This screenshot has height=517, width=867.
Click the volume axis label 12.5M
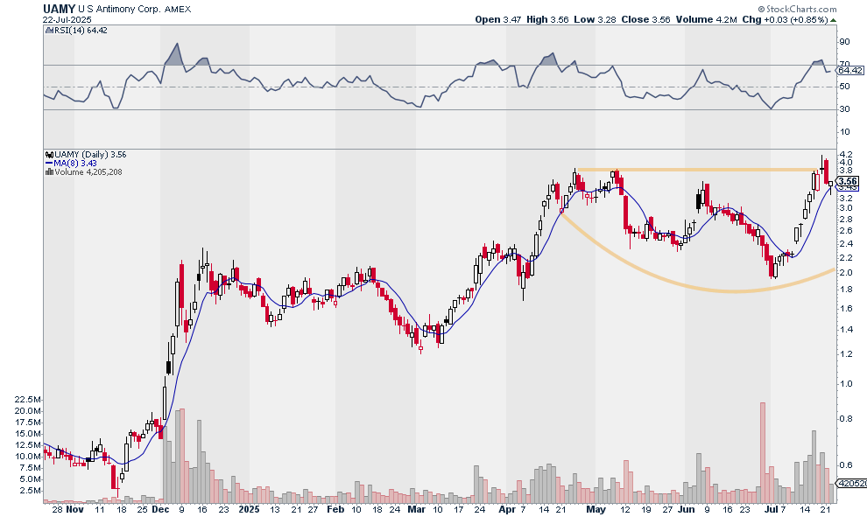pyautogui.click(x=28, y=444)
